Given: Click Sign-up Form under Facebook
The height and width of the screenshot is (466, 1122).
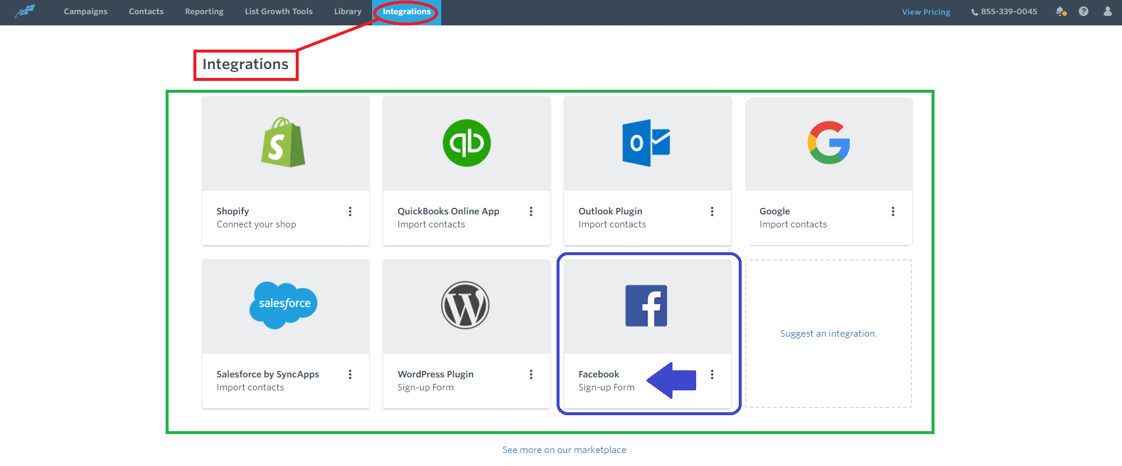Looking at the screenshot, I should click(606, 387).
